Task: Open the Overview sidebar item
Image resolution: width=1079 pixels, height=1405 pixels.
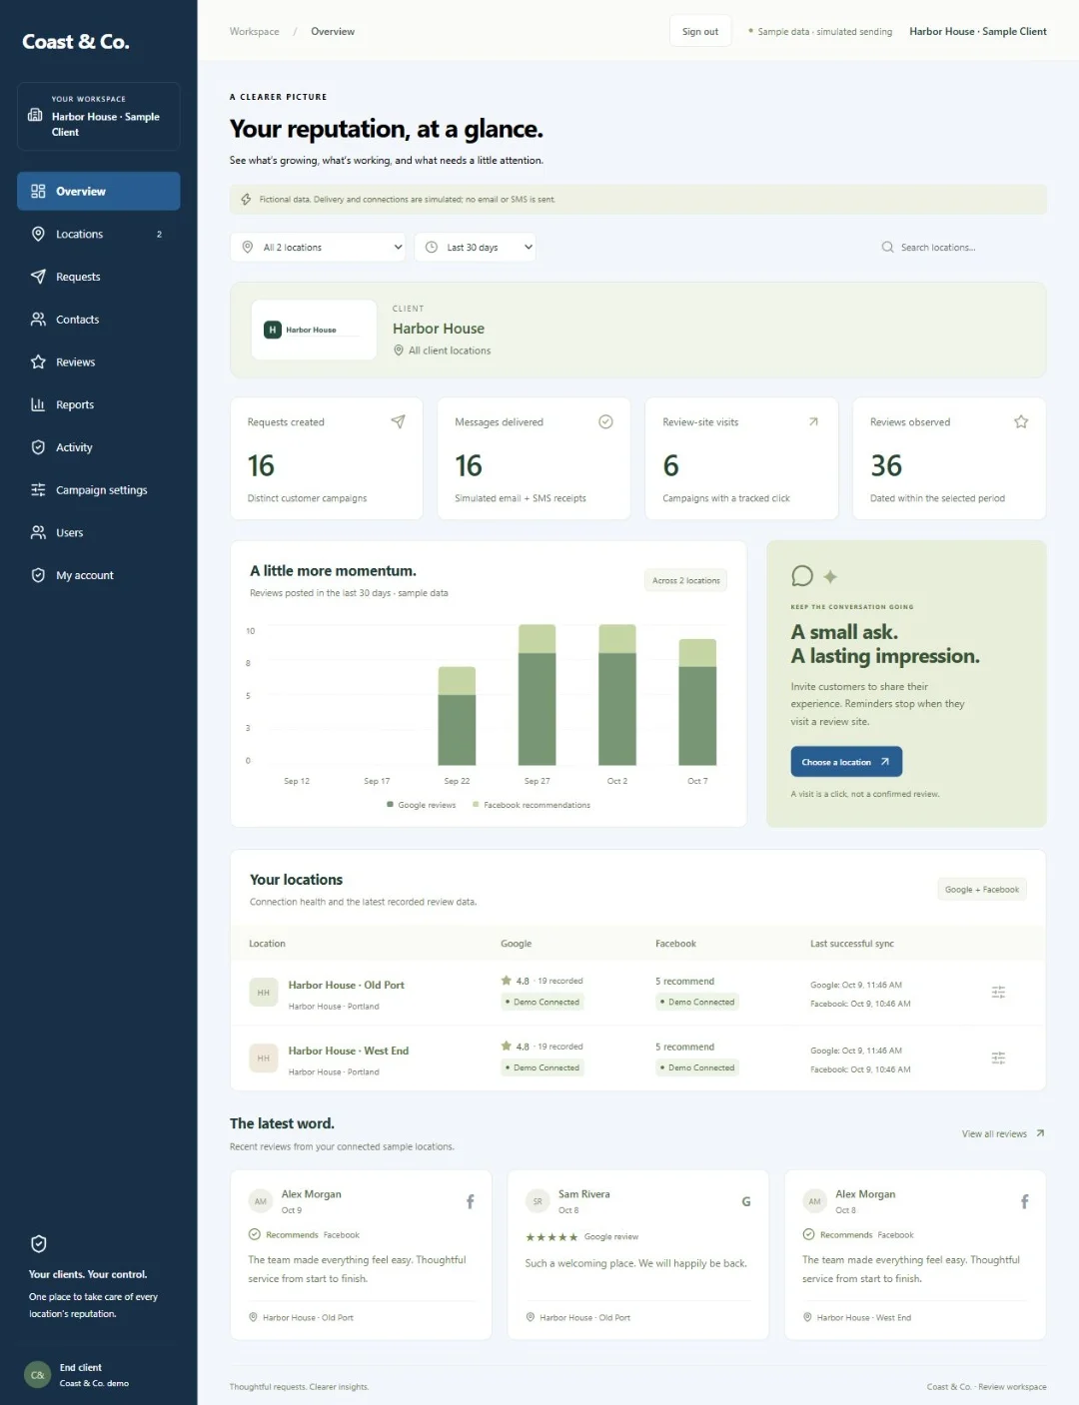Action: click(x=98, y=191)
